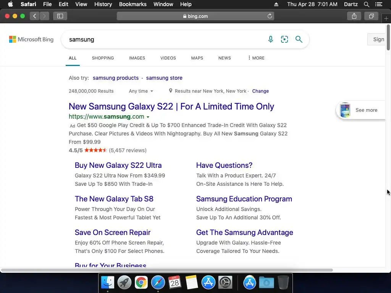Open System Preferences gear in Dock
The height and width of the screenshot is (293, 391).
tap(225, 283)
